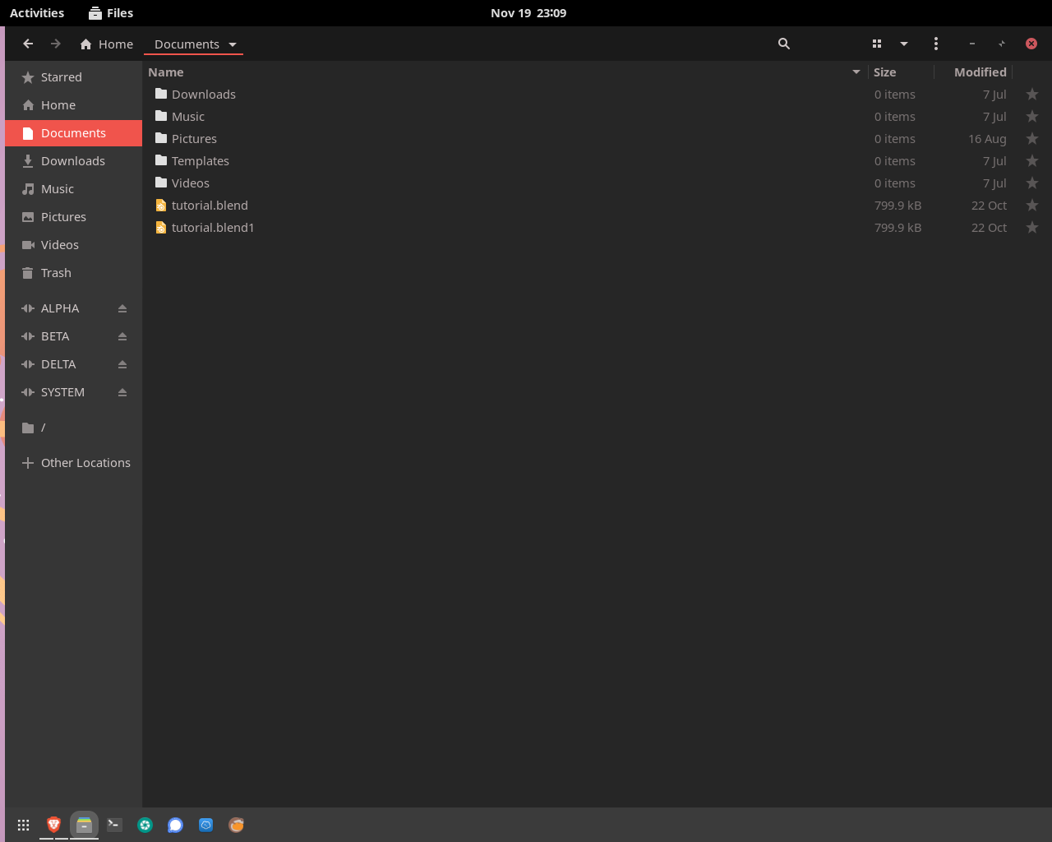Open the three-dot hamburger menu
Viewport: 1052px width, 842px height.
(936, 44)
